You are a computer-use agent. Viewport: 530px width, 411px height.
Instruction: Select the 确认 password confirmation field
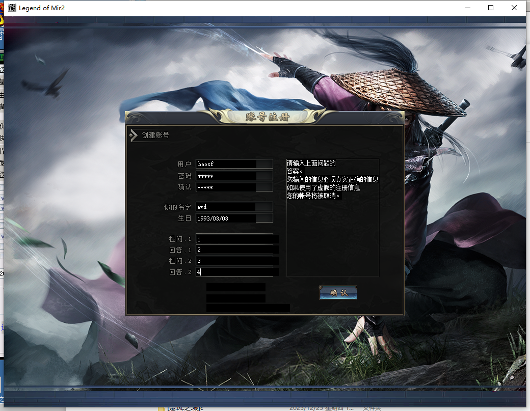tap(234, 187)
